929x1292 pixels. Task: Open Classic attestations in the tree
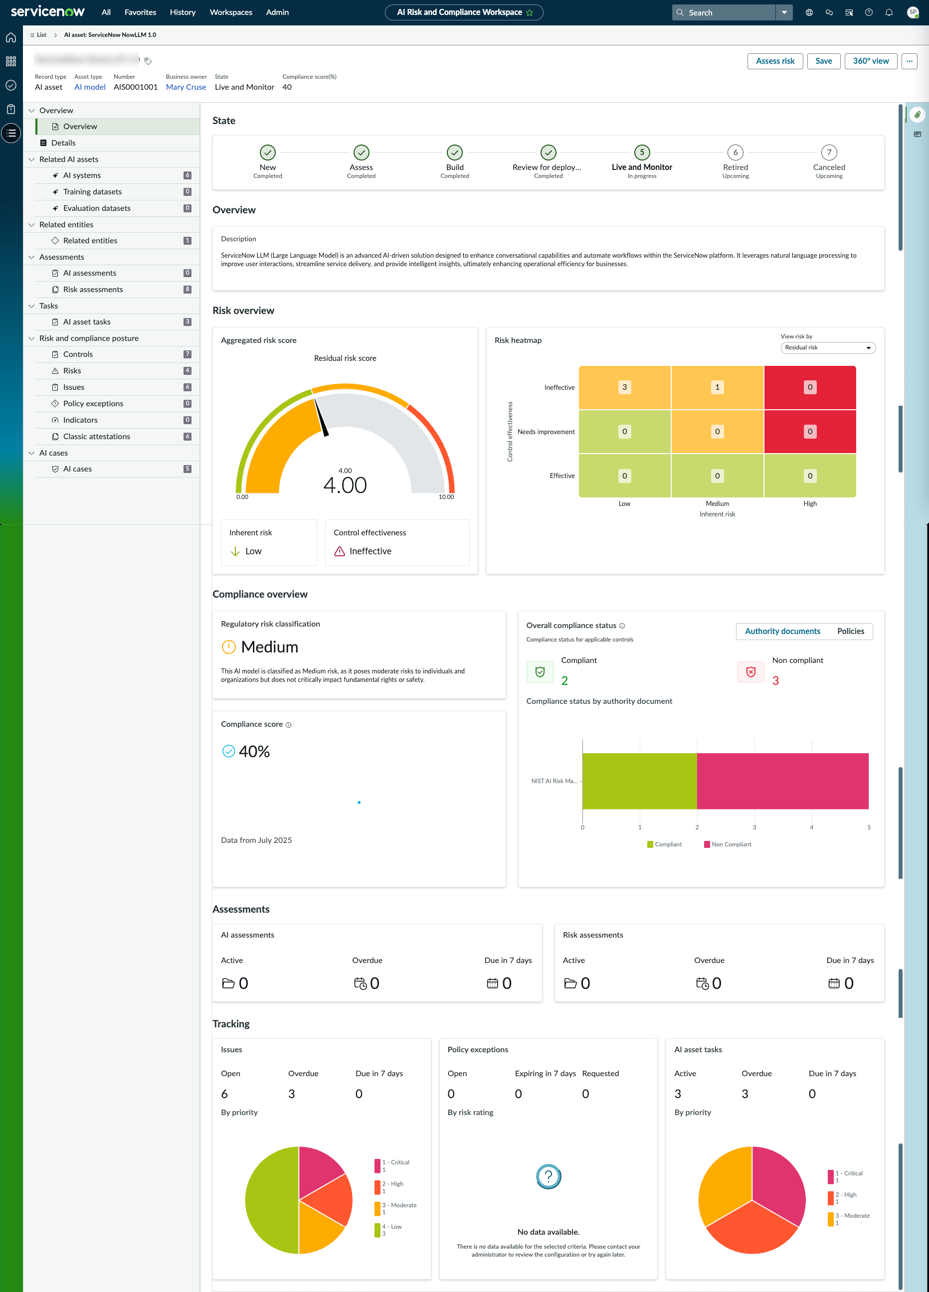pos(117,436)
